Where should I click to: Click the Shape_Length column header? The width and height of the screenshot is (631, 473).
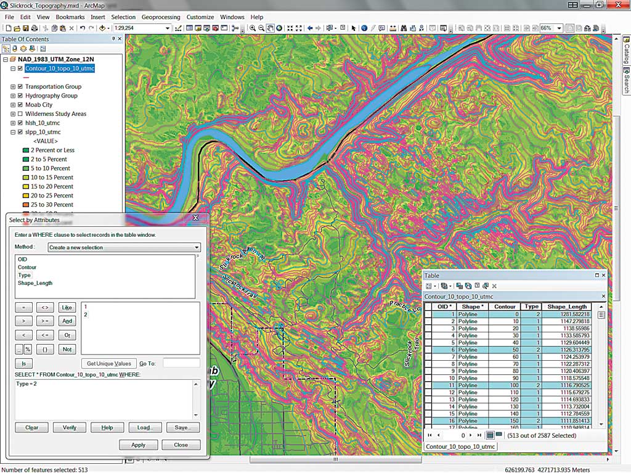(x=567, y=306)
